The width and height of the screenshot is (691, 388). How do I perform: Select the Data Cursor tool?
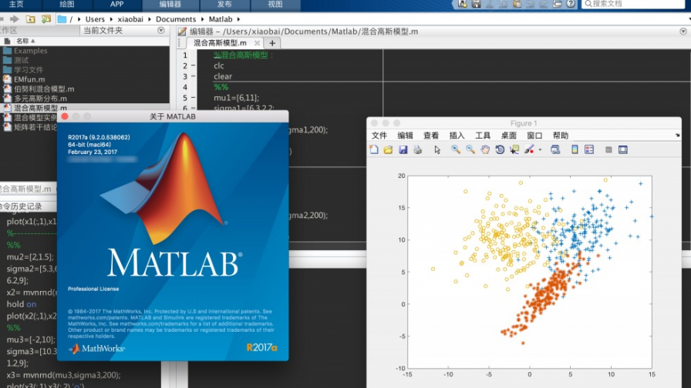[x=514, y=149]
